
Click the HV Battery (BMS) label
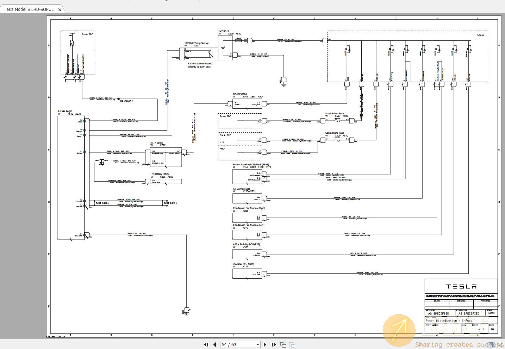click(x=160, y=174)
